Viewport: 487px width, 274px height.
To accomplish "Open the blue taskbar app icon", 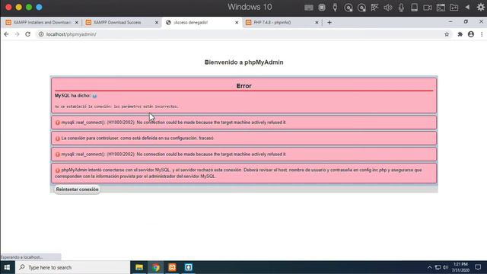I will pos(189,267).
